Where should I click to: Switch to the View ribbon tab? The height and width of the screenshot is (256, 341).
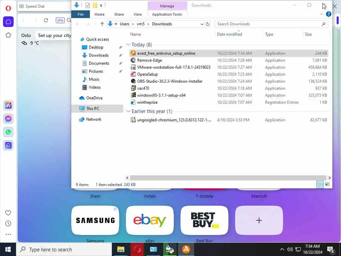[138, 14]
